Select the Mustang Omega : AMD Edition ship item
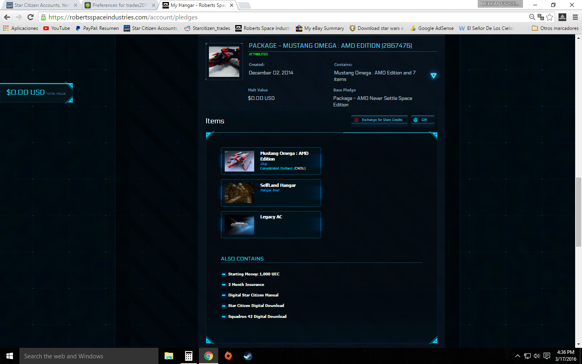This screenshot has height=364, width=582. (271, 161)
